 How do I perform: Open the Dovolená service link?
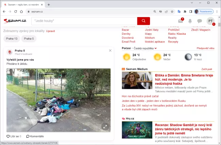128,38
